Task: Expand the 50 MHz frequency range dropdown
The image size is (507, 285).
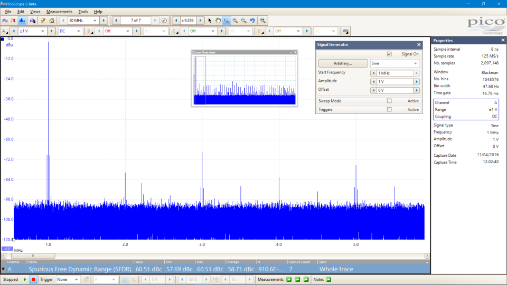Action: pos(95,21)
